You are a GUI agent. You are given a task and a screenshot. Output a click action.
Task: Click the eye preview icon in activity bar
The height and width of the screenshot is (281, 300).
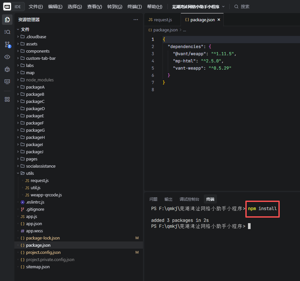click(x=7, y=57)
